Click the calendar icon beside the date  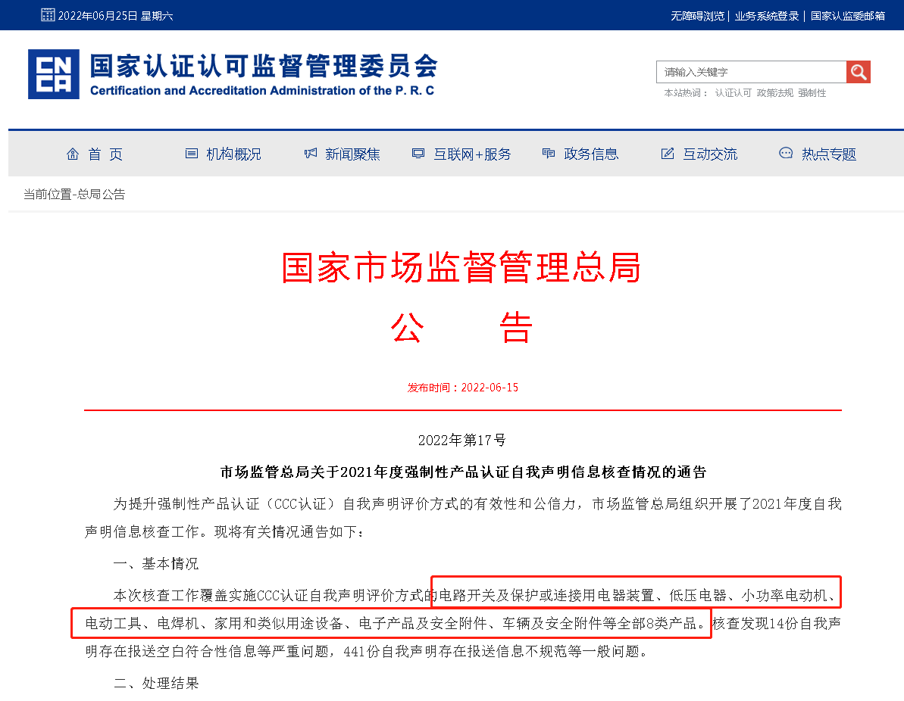coord(48,14)
